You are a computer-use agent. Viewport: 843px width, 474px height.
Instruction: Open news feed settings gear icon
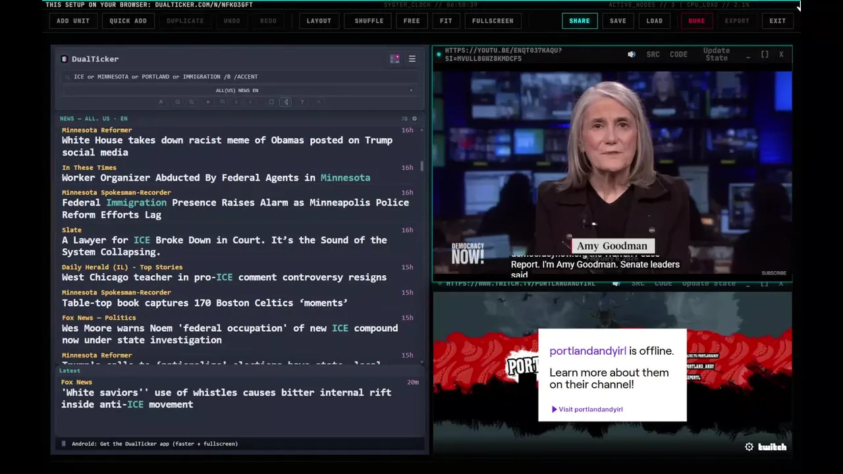(414, 118)
